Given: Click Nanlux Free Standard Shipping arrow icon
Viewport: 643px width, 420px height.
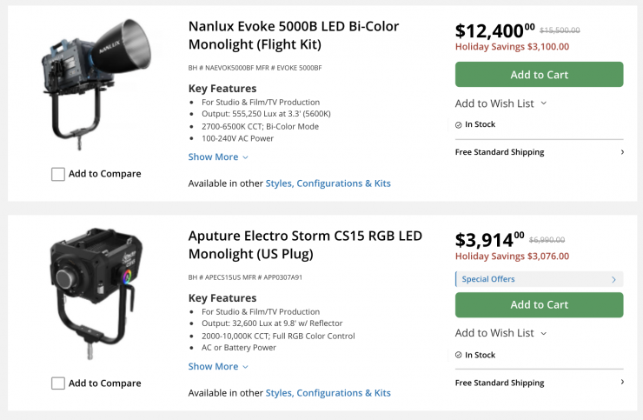Looking at the screenshot, I should [x=622, y=152].
